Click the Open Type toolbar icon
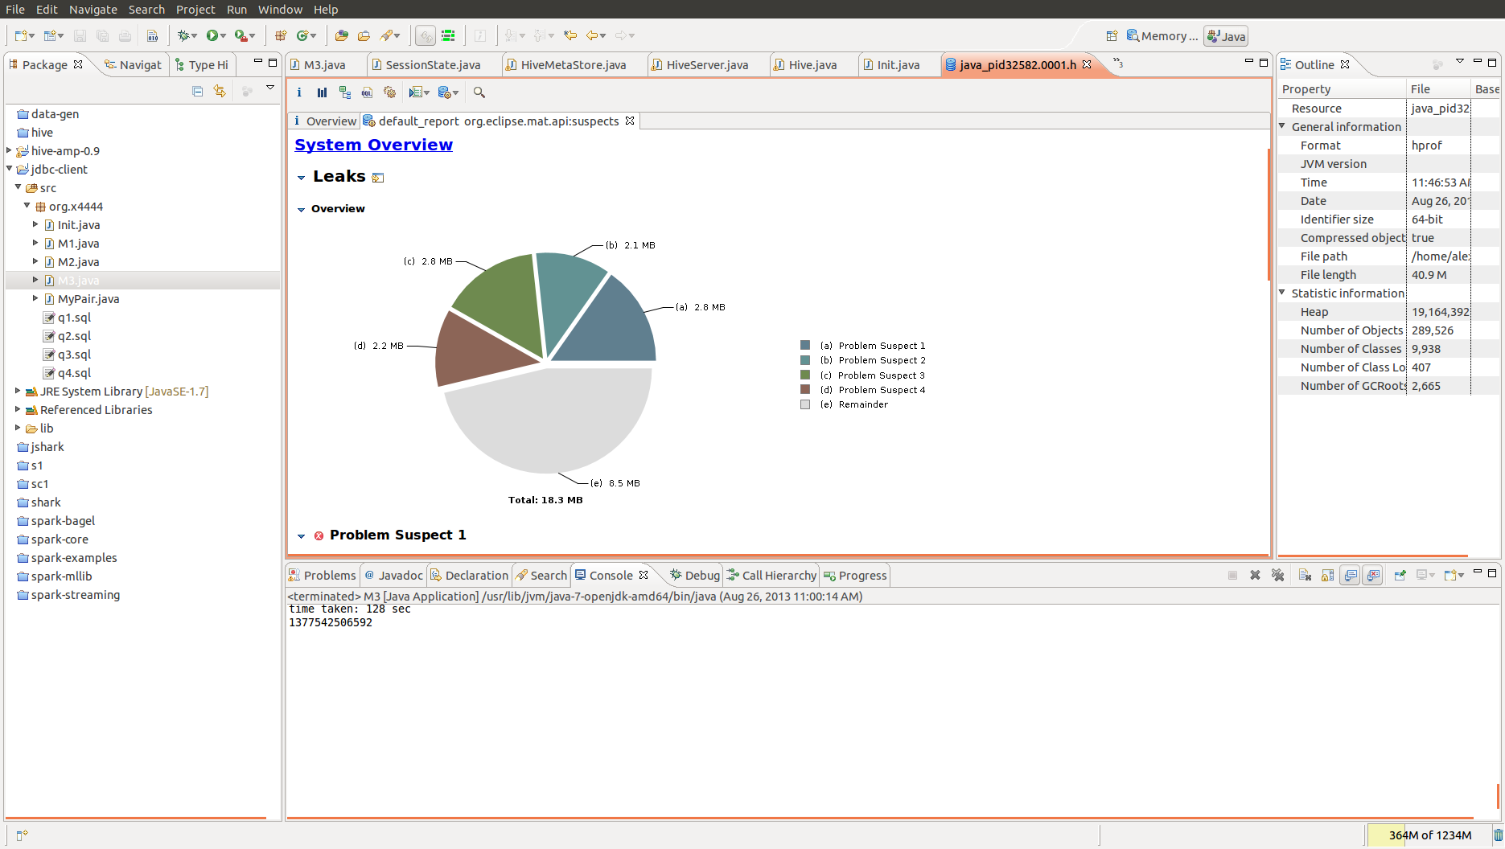 click(342, 35)
